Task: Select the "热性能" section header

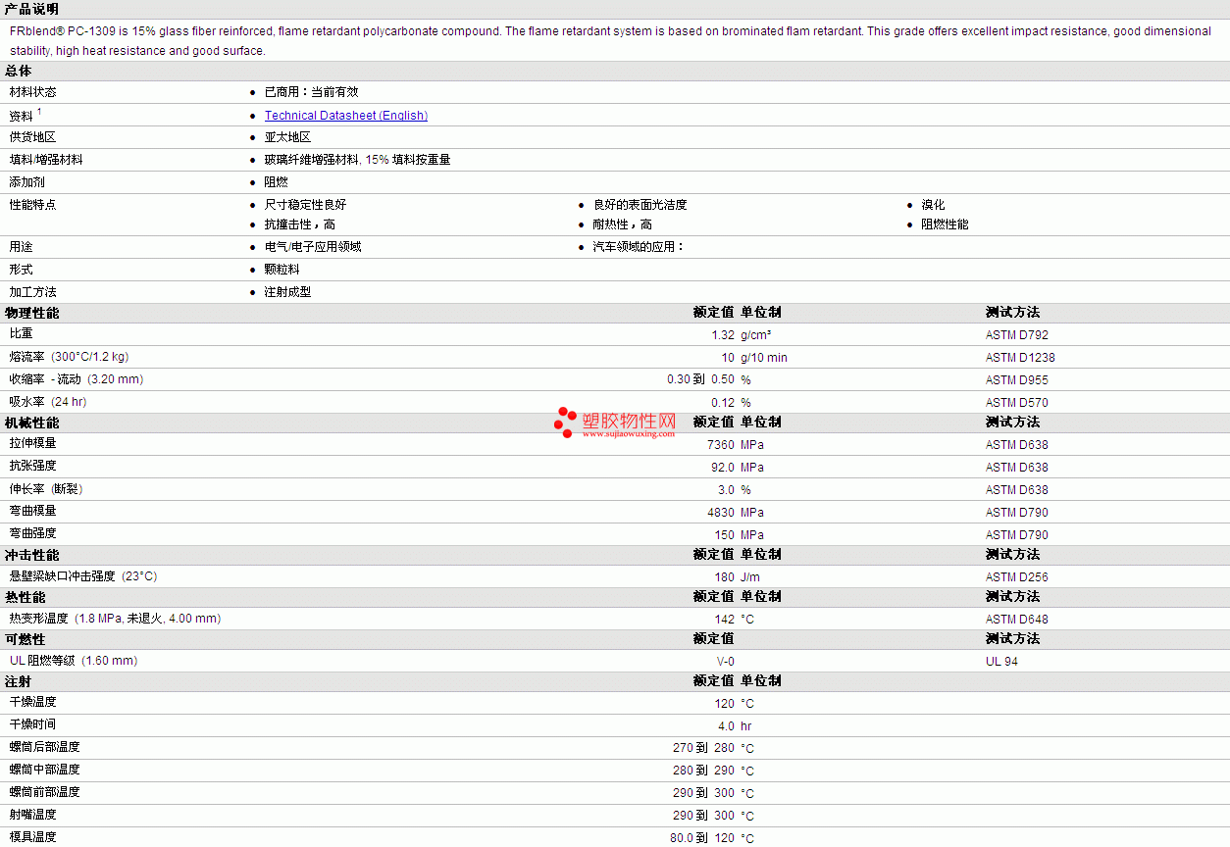Action: pyautogui.click(x=26, y=597)
